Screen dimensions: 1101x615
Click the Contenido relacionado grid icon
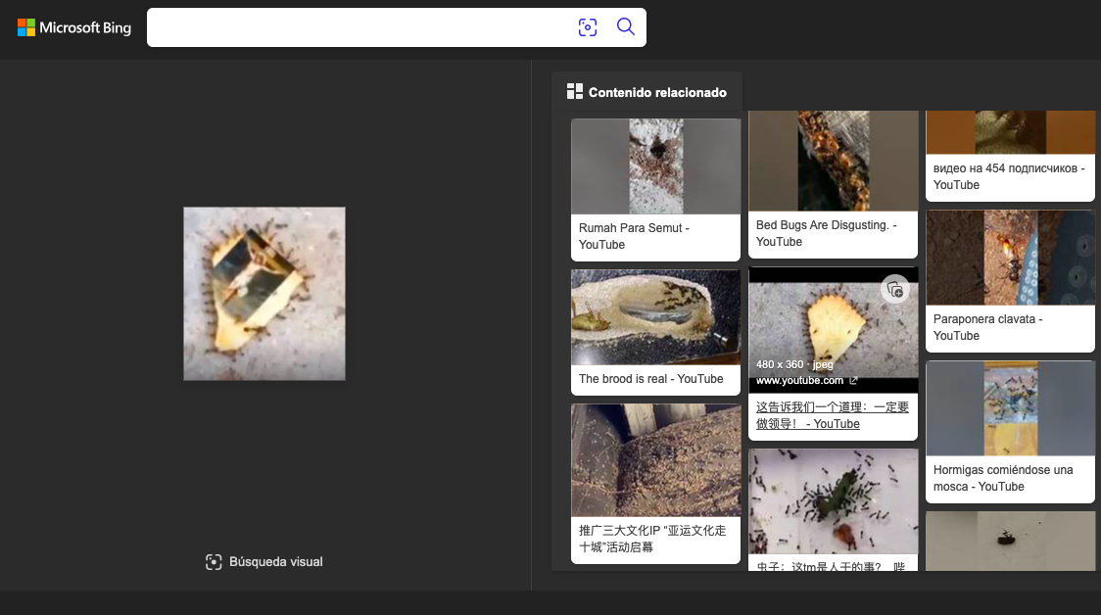point(575,92)
